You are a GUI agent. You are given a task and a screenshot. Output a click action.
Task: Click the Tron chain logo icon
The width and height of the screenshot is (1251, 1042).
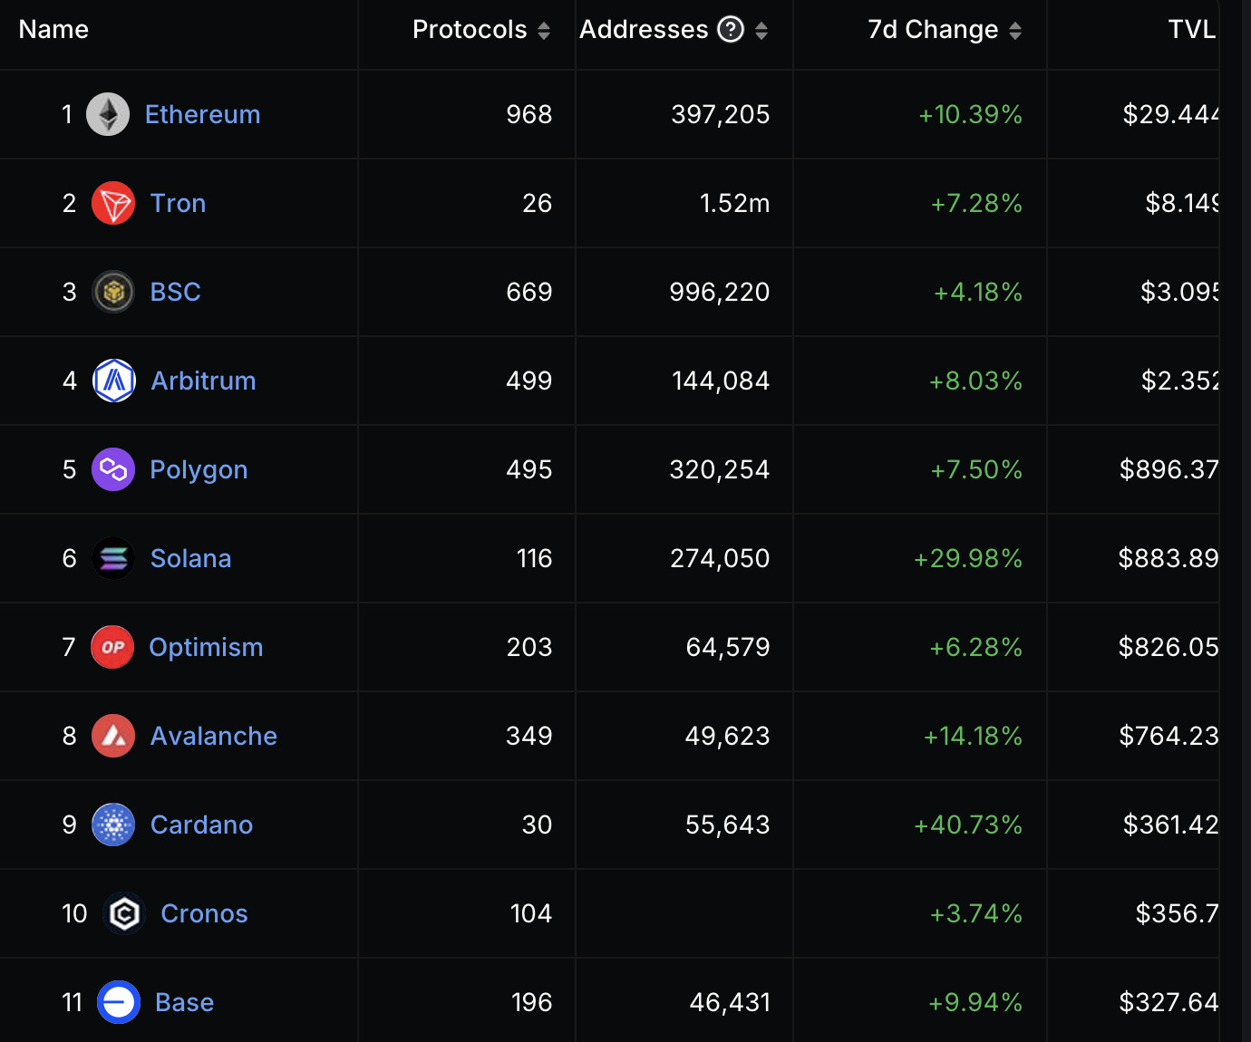[113, 203]
